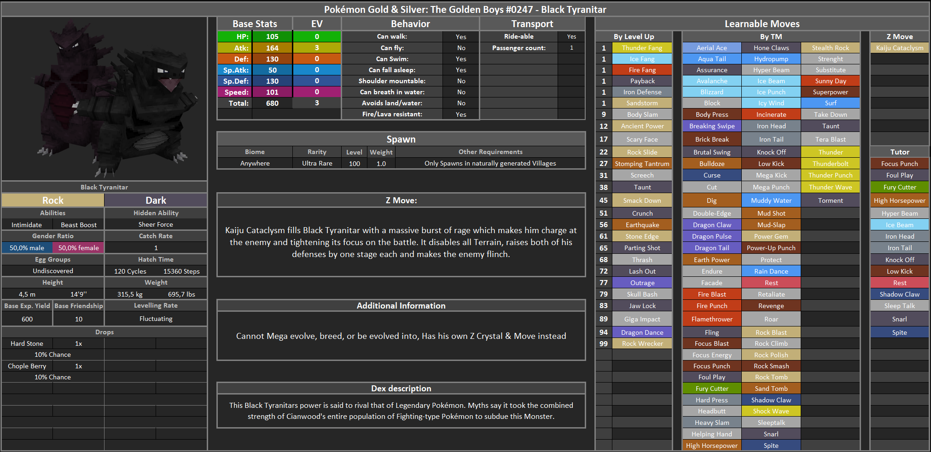Click the Aerial Ace TM move

tap(712, 48)
